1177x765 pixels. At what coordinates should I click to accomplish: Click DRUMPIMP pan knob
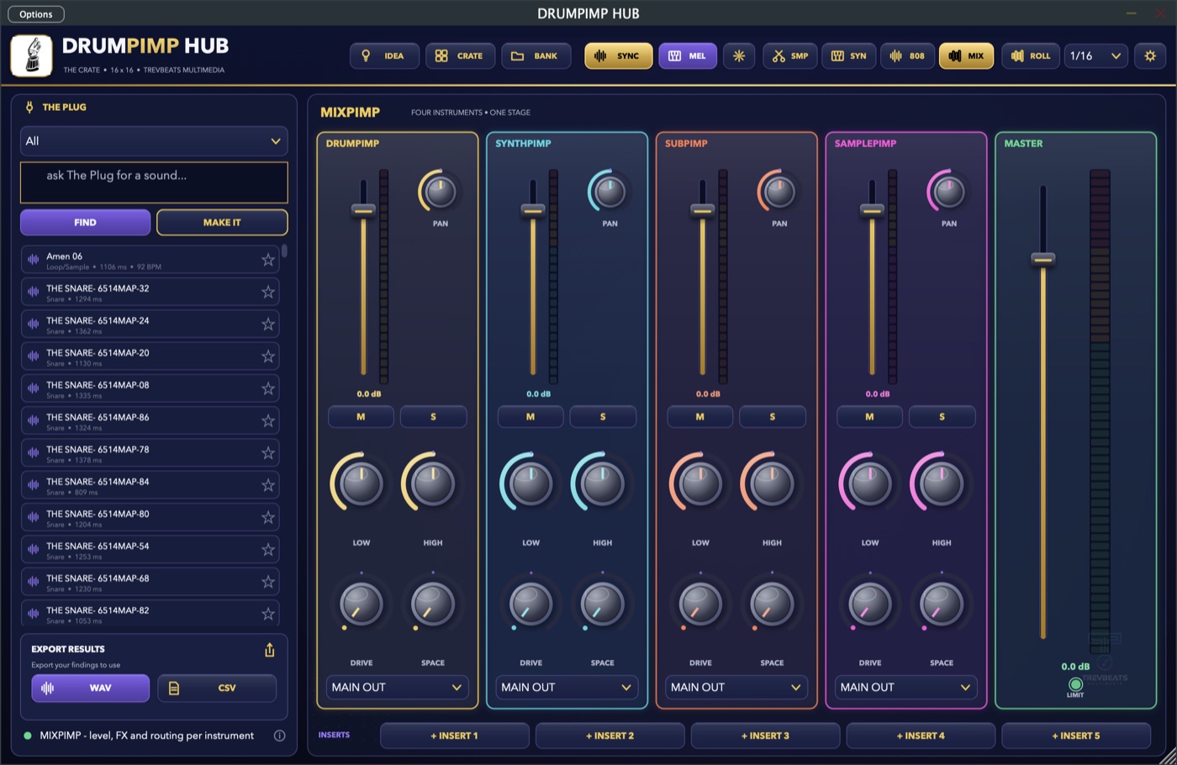pyautogui.click(x=440, y=192)
